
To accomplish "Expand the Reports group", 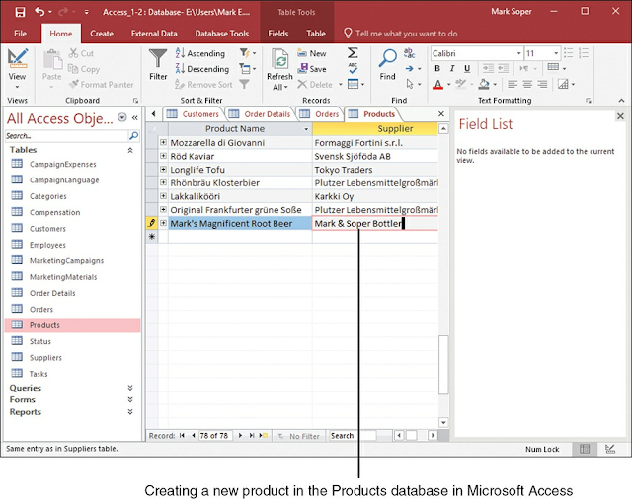I will (x=130, y=411).
